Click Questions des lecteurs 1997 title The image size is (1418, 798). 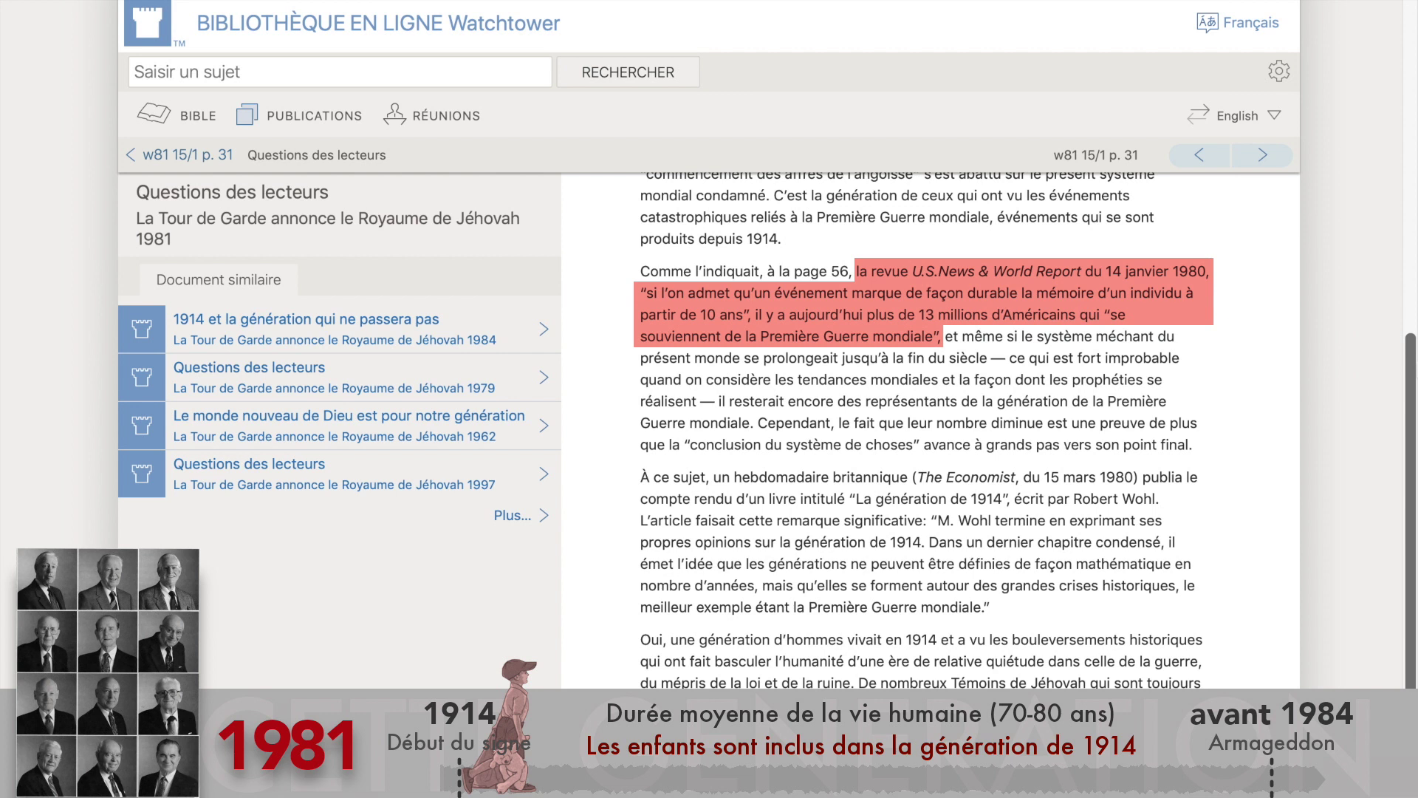click(249, 464)
